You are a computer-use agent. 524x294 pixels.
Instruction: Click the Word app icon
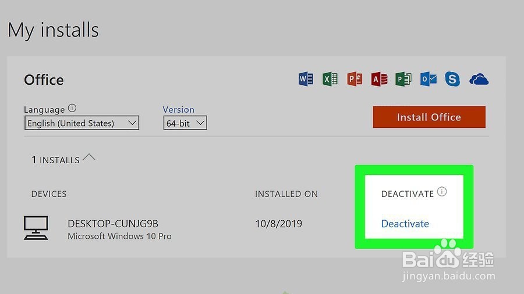click(x=306, y=79)
